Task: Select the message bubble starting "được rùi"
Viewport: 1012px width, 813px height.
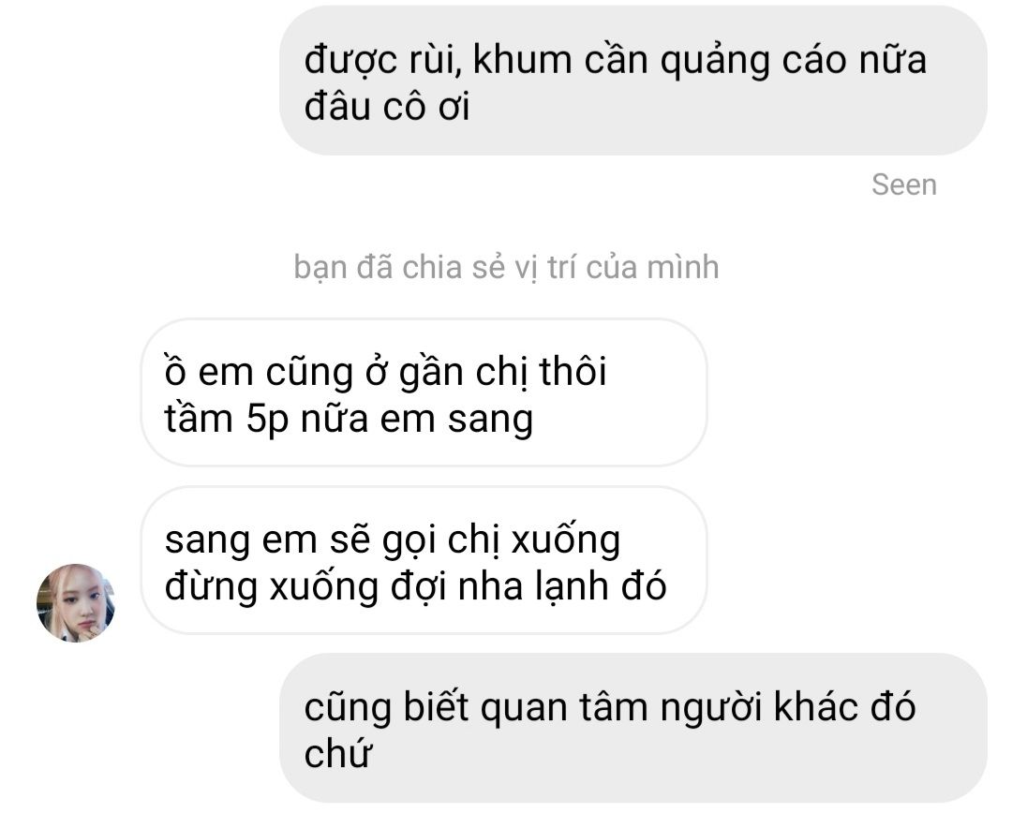Action: pos(633,81)
